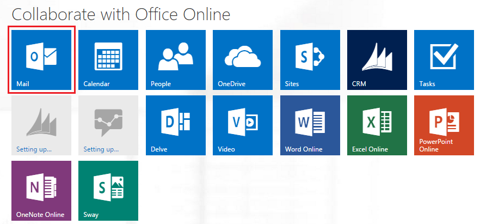Open the Calendar tile
480x224 pixels.
(x=108, y=60)
